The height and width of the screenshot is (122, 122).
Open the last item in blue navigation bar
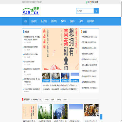click(x=91, y=21)
